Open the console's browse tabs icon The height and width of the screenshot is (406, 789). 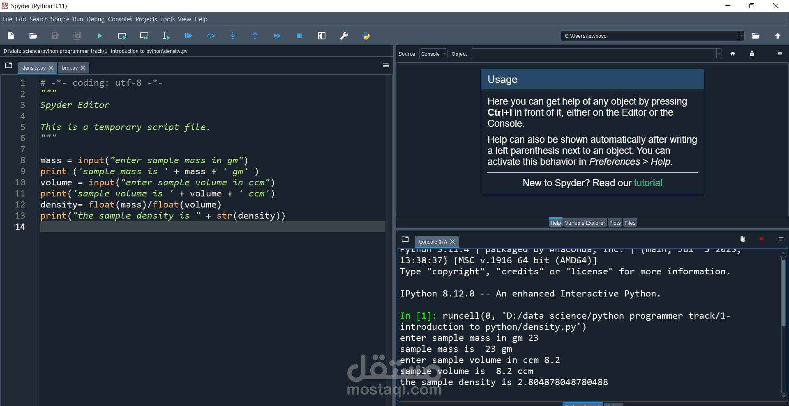(405, 239)
